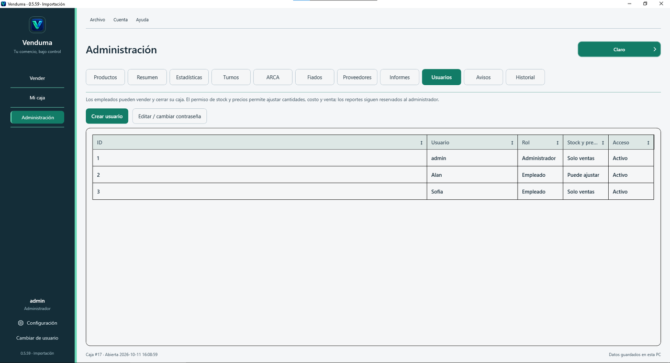Open the Avisos tab
Viewport: 670px width, 363px height.
tap(483, 77)
